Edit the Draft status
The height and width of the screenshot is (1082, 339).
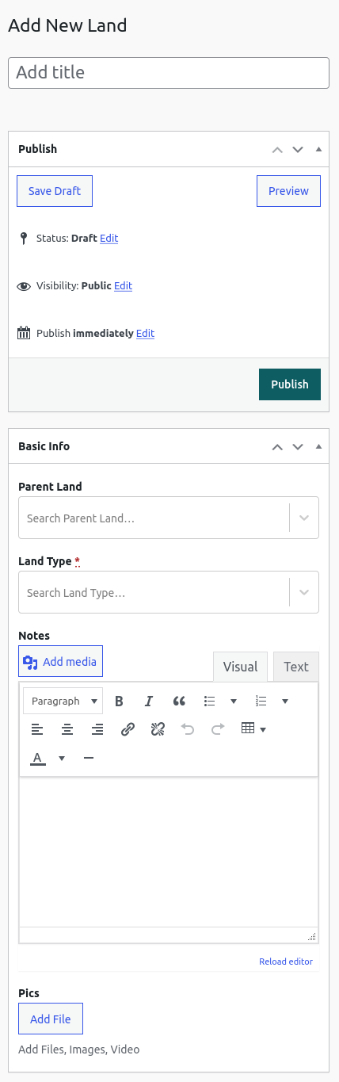(x=109, y=238)
